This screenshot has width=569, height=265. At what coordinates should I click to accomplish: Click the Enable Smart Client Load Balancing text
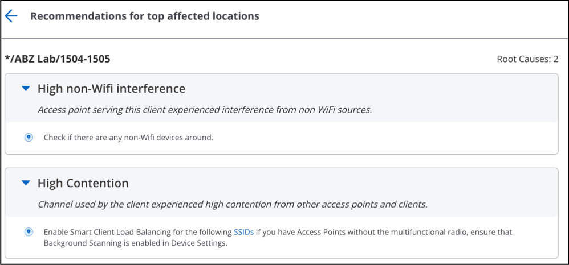tap(138, 232)
